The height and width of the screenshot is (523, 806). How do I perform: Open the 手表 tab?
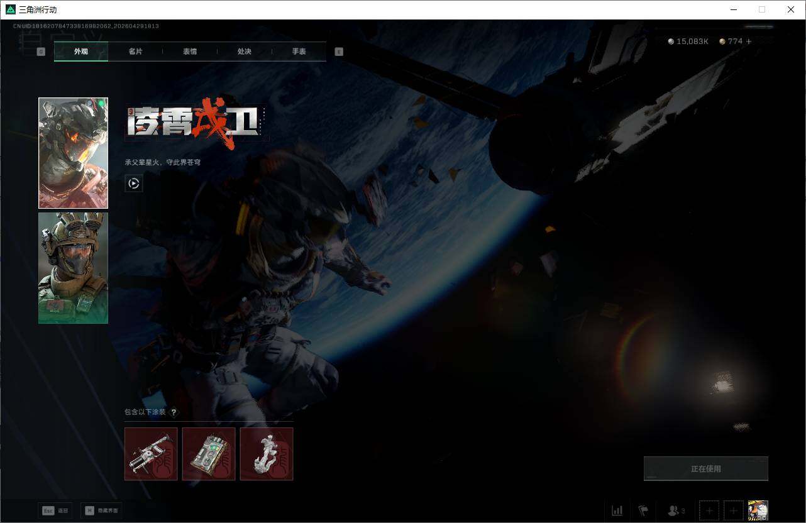pyautogui.click(x=299, y=52)
